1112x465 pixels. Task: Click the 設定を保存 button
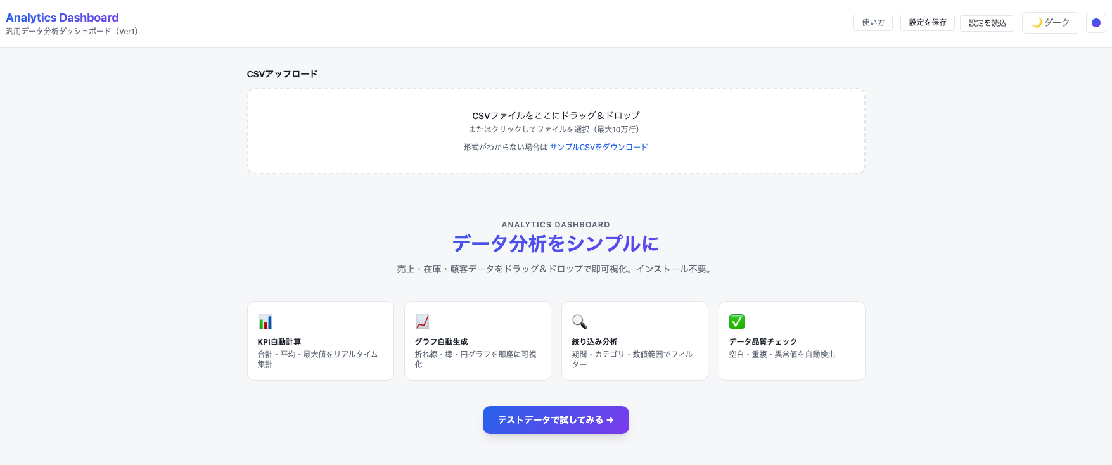click(x=928, y=23)
